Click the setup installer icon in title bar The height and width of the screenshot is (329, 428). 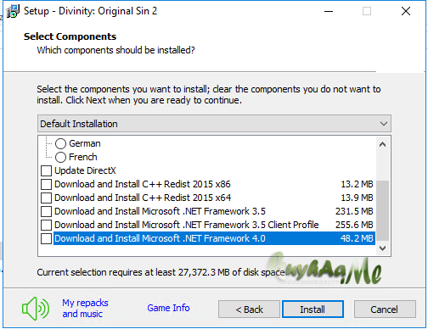[13, 11]
